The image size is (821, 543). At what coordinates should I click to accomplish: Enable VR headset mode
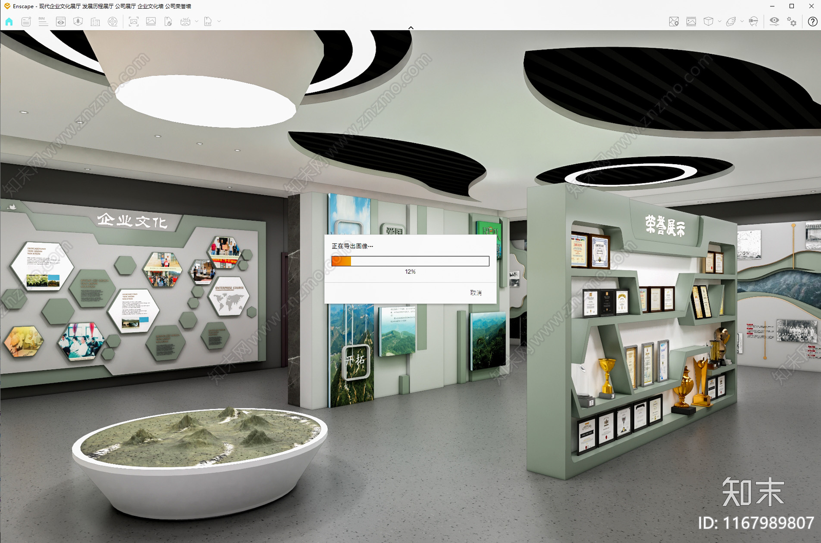[753, 22]
